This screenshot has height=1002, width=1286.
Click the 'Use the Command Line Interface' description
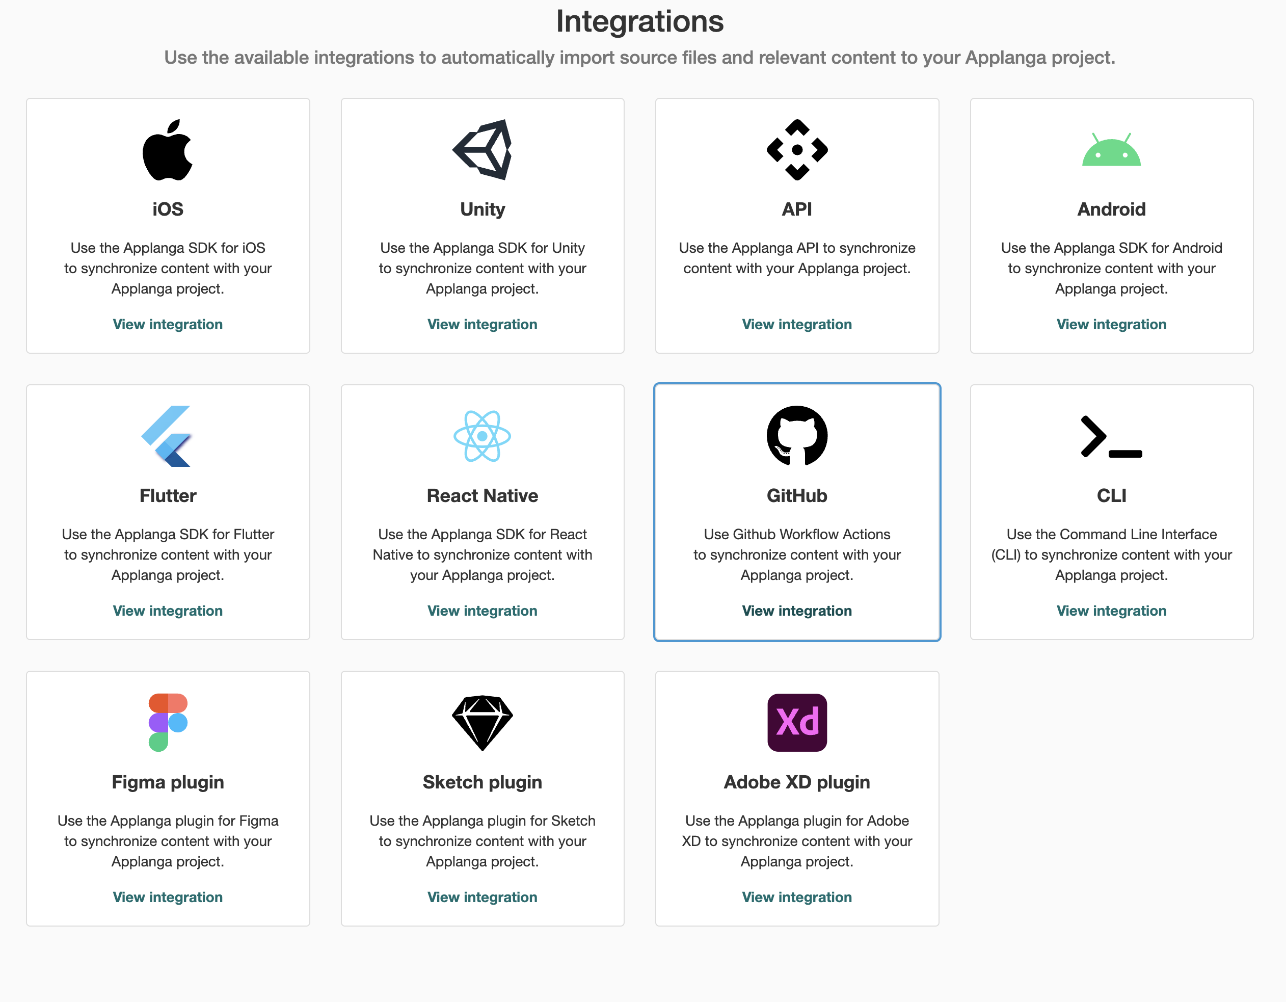[1111, 555]
